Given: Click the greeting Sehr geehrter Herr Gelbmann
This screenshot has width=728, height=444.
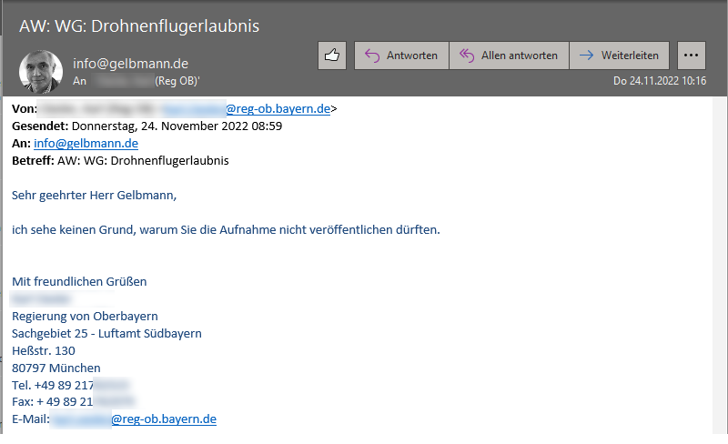Looking at the screenshot, I should [94, 195].
